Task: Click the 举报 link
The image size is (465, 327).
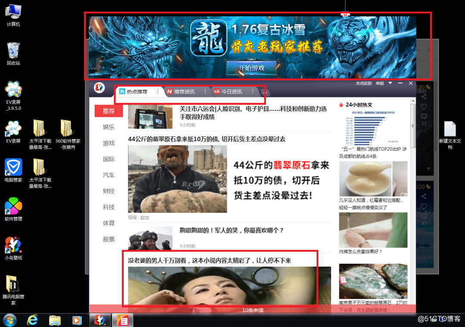Action: click(x=380, y=83)
